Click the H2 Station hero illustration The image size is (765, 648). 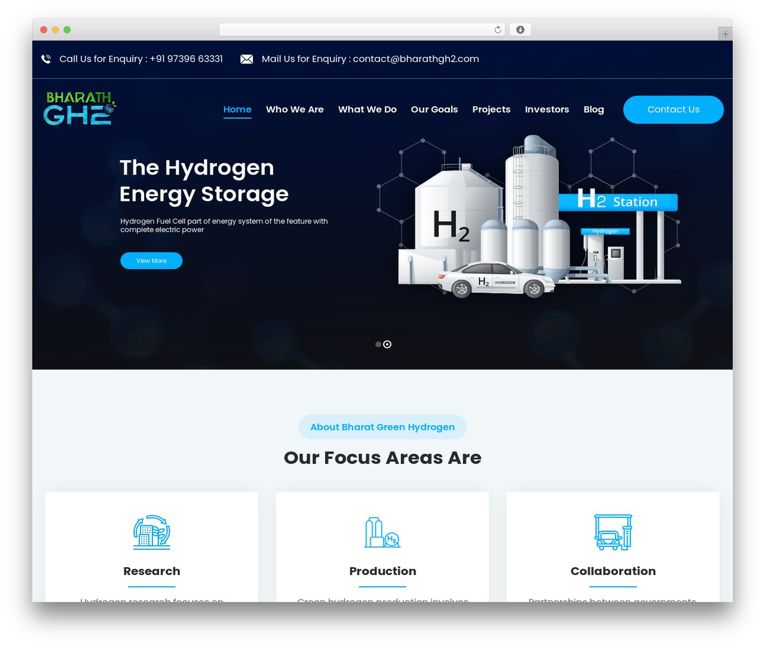(530, 217)
